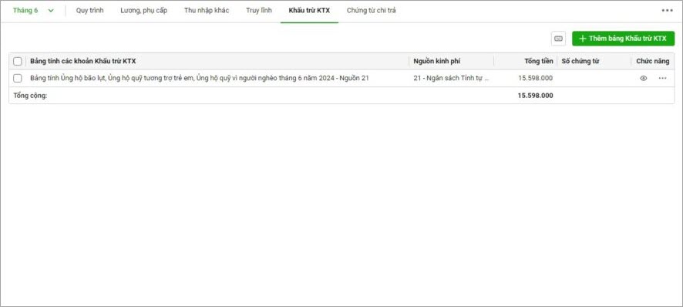
Task: Open the Bảng tính Ủng hộ bão lụt entry
Action: (x=200, y=79)
